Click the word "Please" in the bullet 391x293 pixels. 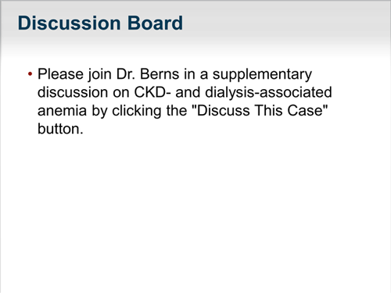[x=60, y=74]
